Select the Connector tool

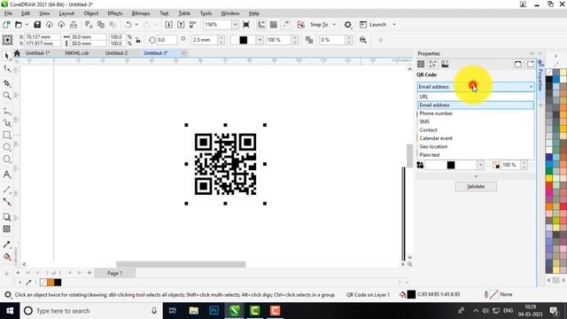6,202
